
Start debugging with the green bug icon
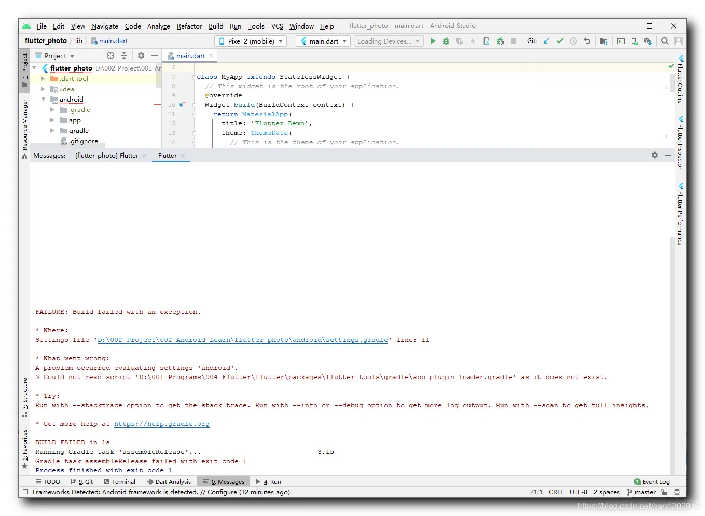446,41
